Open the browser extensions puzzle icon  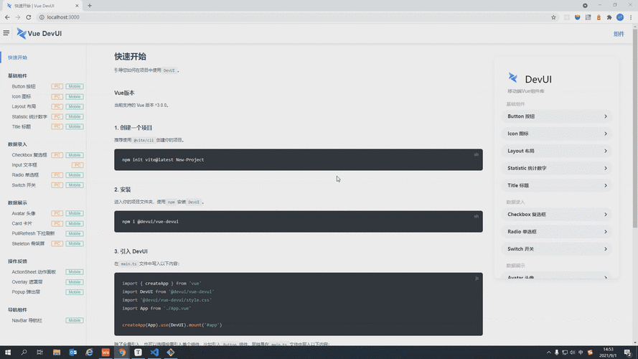coord(609,17)
